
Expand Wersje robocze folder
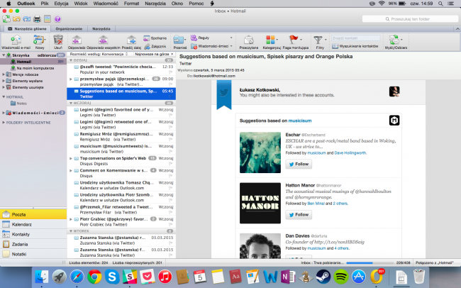coord(4,74)
